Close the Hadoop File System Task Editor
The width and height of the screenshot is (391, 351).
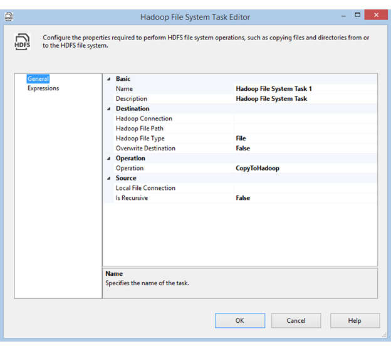[x=376, y=14]
